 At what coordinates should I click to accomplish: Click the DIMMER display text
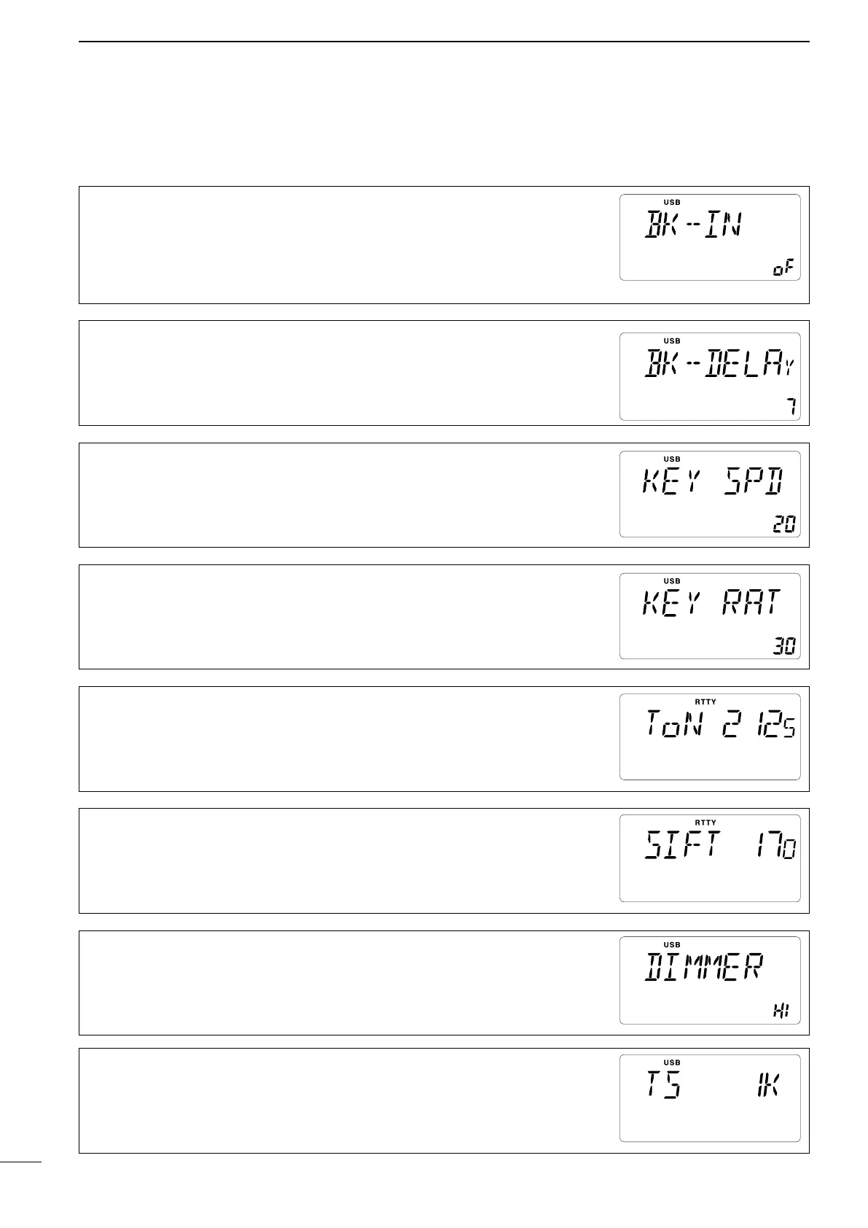(x=704, y=968)
